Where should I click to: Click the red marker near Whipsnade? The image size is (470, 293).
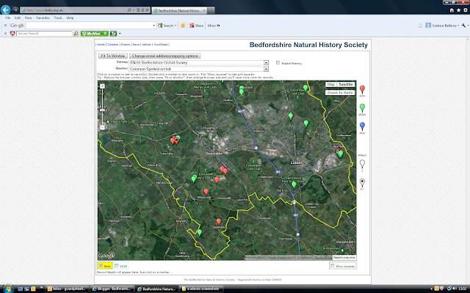tap(206, 192)
